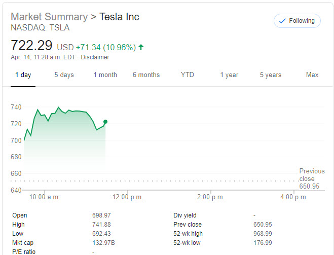Show the 6 months chart
The image size is (334, 255).
tap(146, 75)
